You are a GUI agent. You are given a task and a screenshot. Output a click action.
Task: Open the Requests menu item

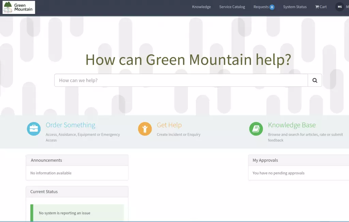(261, 7)
